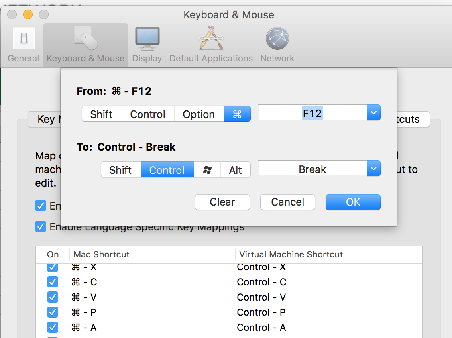Screen dimensions: 452x338
Task: Clear the current shortcut mapping
Action: tap(222, 202)
